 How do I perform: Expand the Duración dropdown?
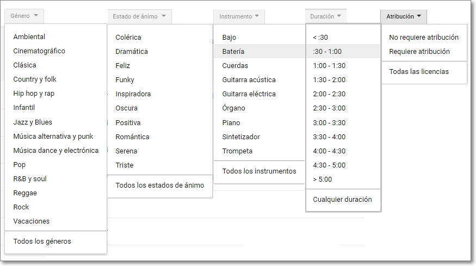[x=325, y=16]
